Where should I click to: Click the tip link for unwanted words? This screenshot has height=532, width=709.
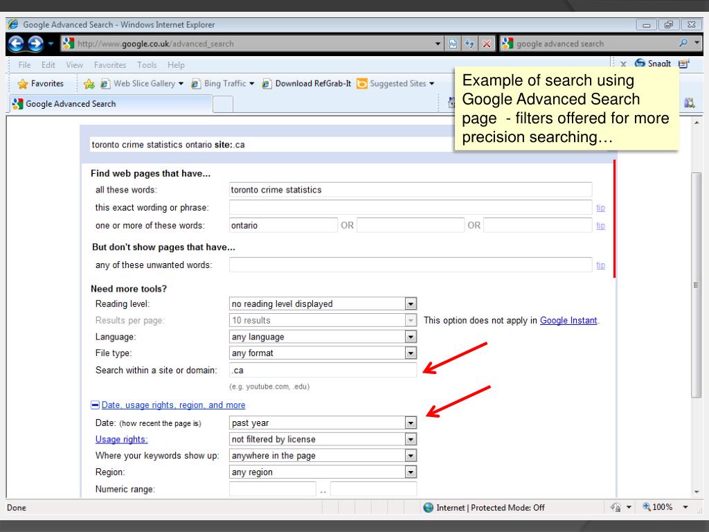pos(600,265)
